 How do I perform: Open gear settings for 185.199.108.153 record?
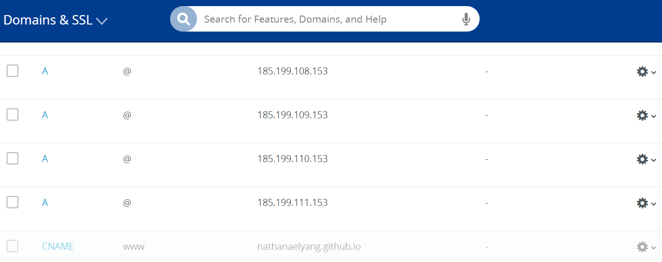[646, 72]
